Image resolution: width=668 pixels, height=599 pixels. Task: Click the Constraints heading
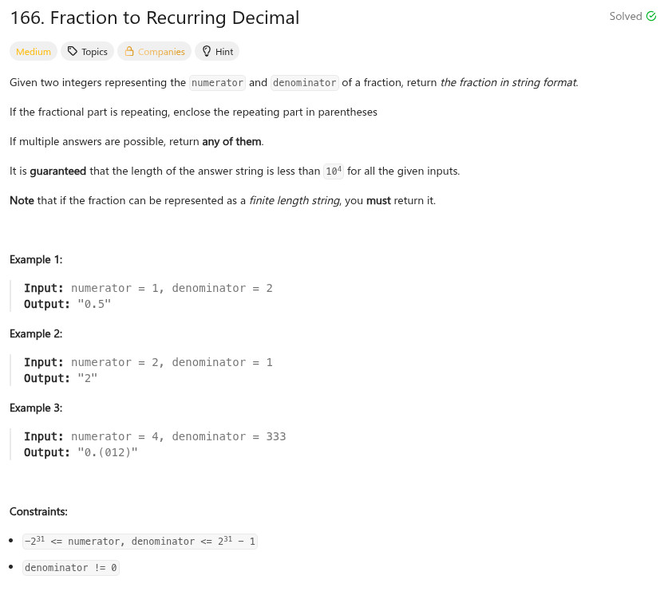coord(38,511)
